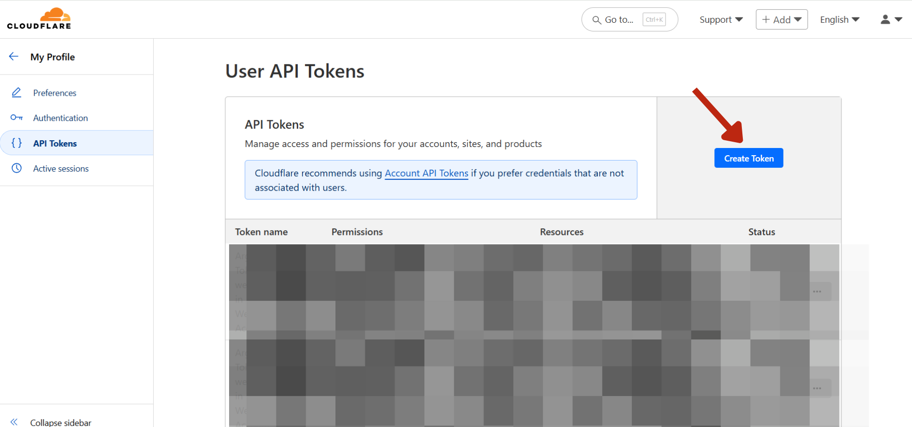This screenshot has height=427, width=912.
Task: Click the Permissions column header
Action: (357, 232)
